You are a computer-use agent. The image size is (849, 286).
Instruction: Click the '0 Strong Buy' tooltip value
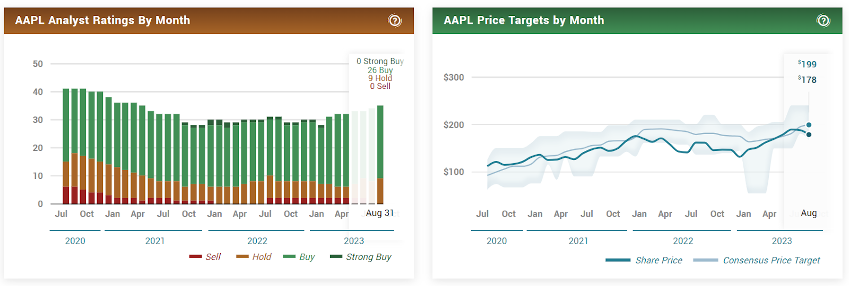point(380,61)
